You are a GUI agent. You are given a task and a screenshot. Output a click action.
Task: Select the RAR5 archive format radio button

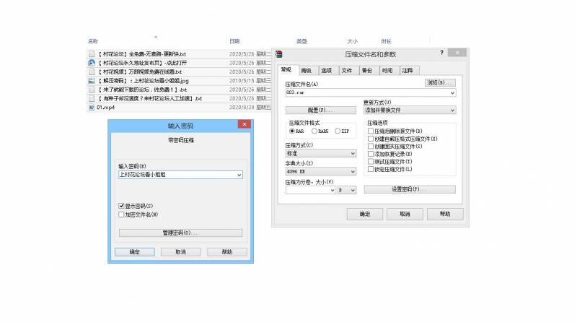coord(314,131)
